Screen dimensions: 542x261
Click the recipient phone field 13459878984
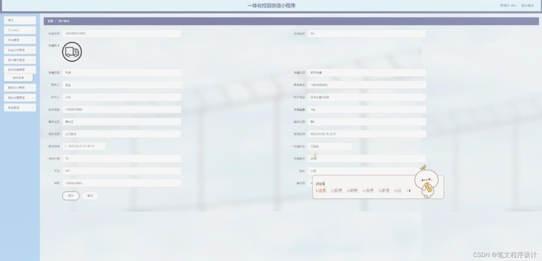coord(122,110)
